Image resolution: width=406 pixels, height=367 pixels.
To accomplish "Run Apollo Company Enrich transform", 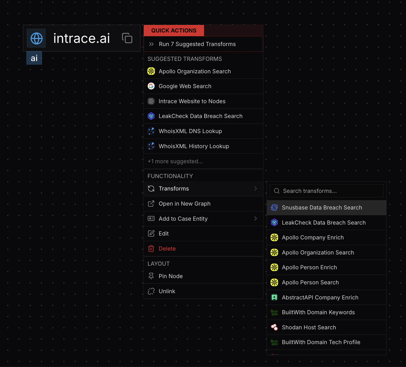I will coord(326,238).
